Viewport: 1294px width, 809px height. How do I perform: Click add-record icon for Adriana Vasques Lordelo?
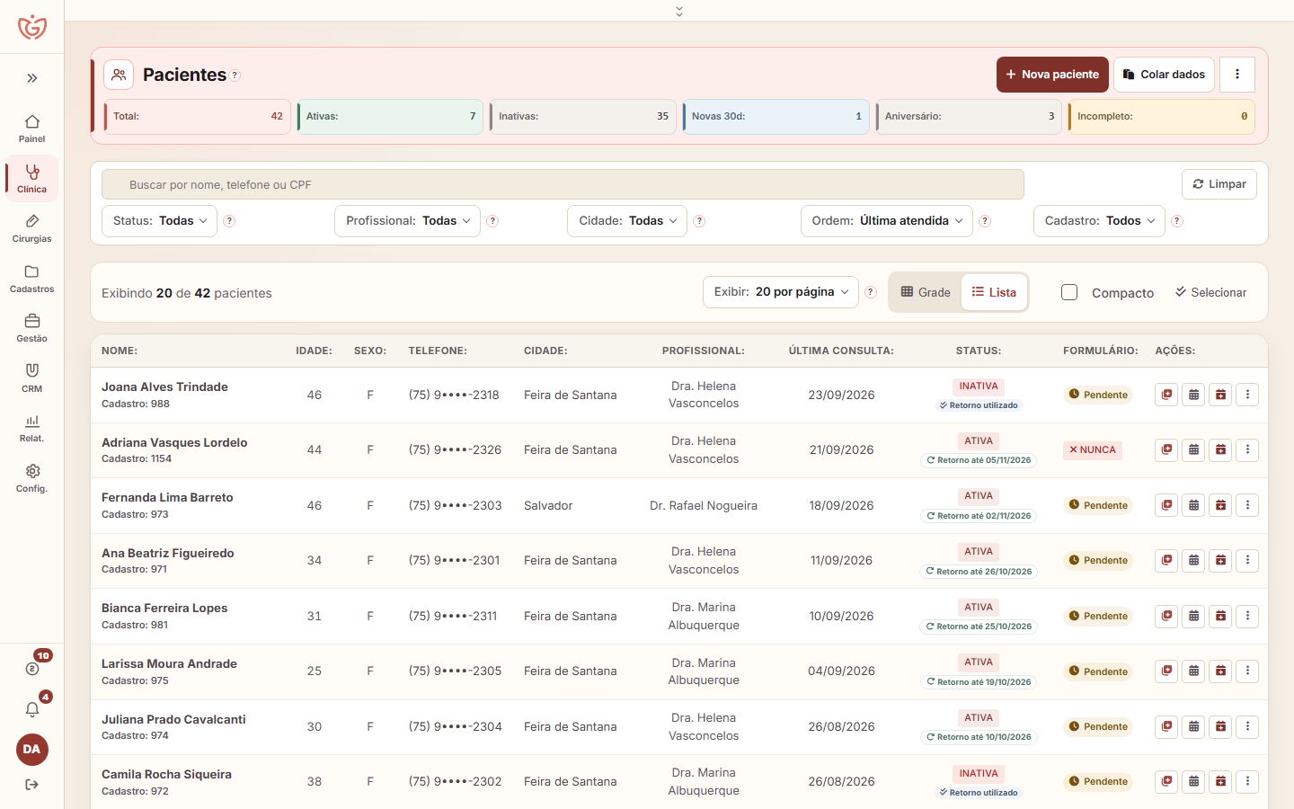click(x=1166, y=449)
